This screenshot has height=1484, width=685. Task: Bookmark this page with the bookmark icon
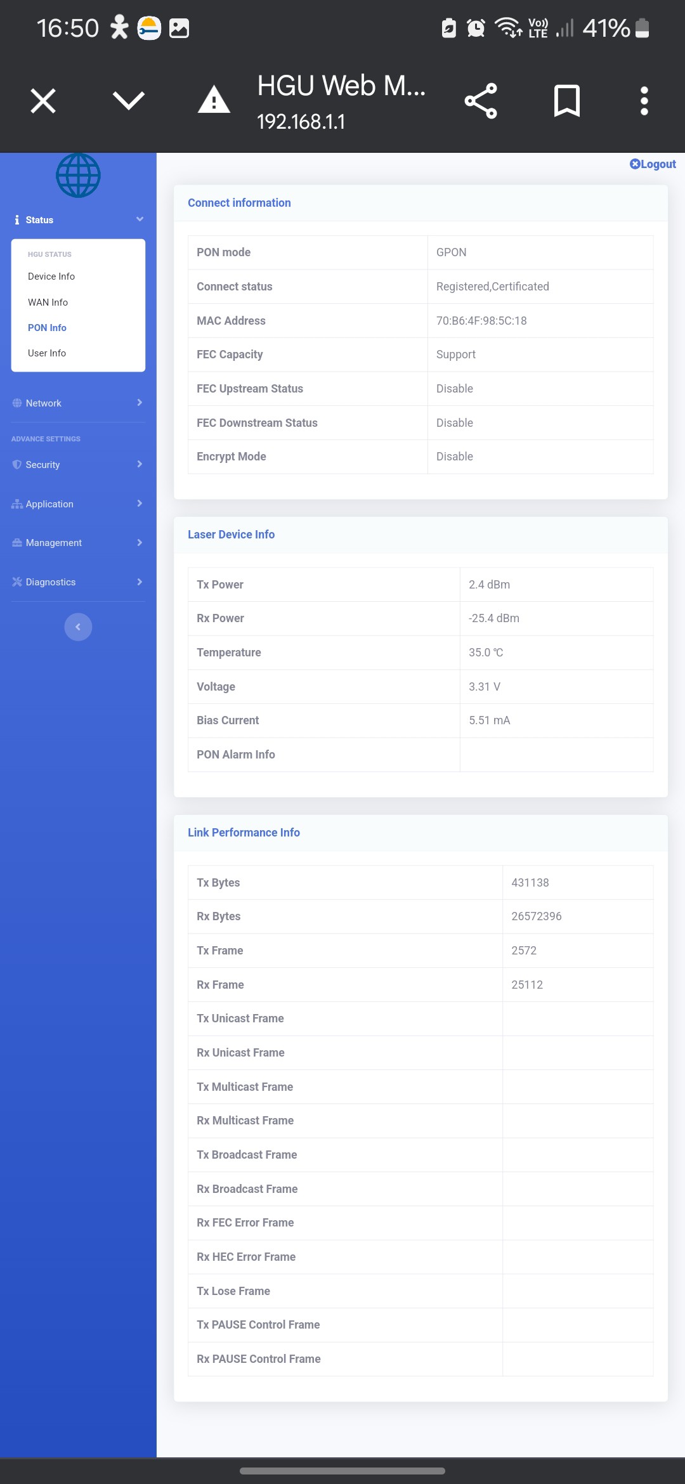566,101
